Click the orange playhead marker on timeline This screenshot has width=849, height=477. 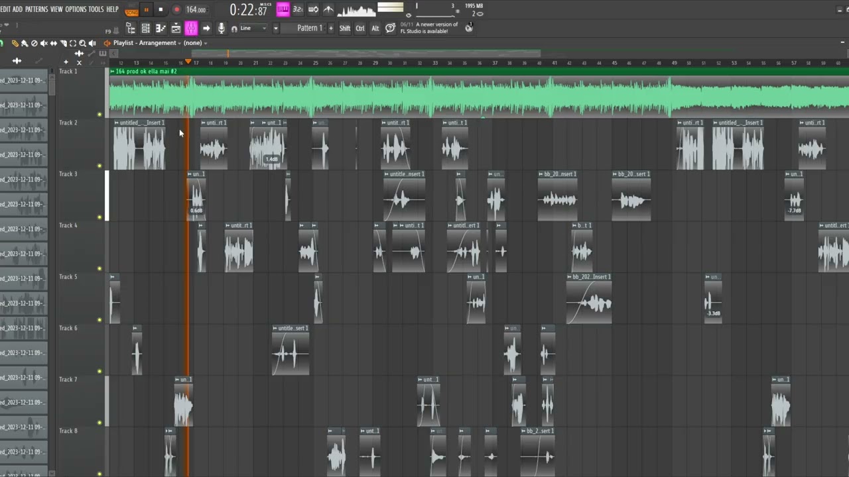click(188, 62)
